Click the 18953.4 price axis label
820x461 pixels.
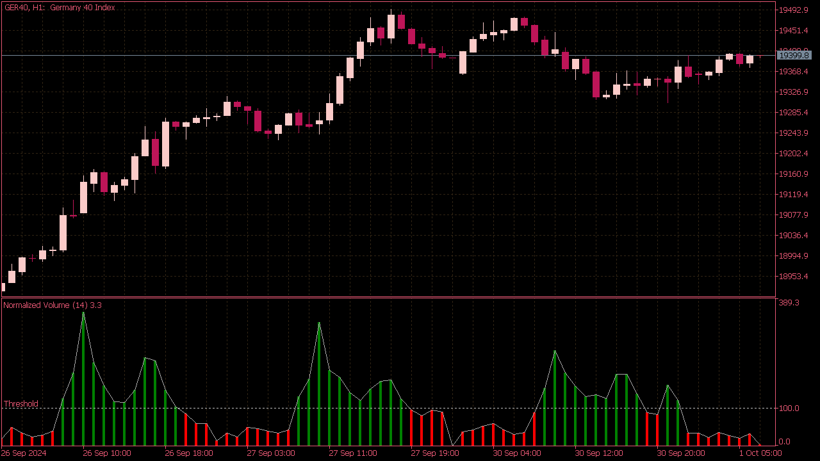click(793, 277)
